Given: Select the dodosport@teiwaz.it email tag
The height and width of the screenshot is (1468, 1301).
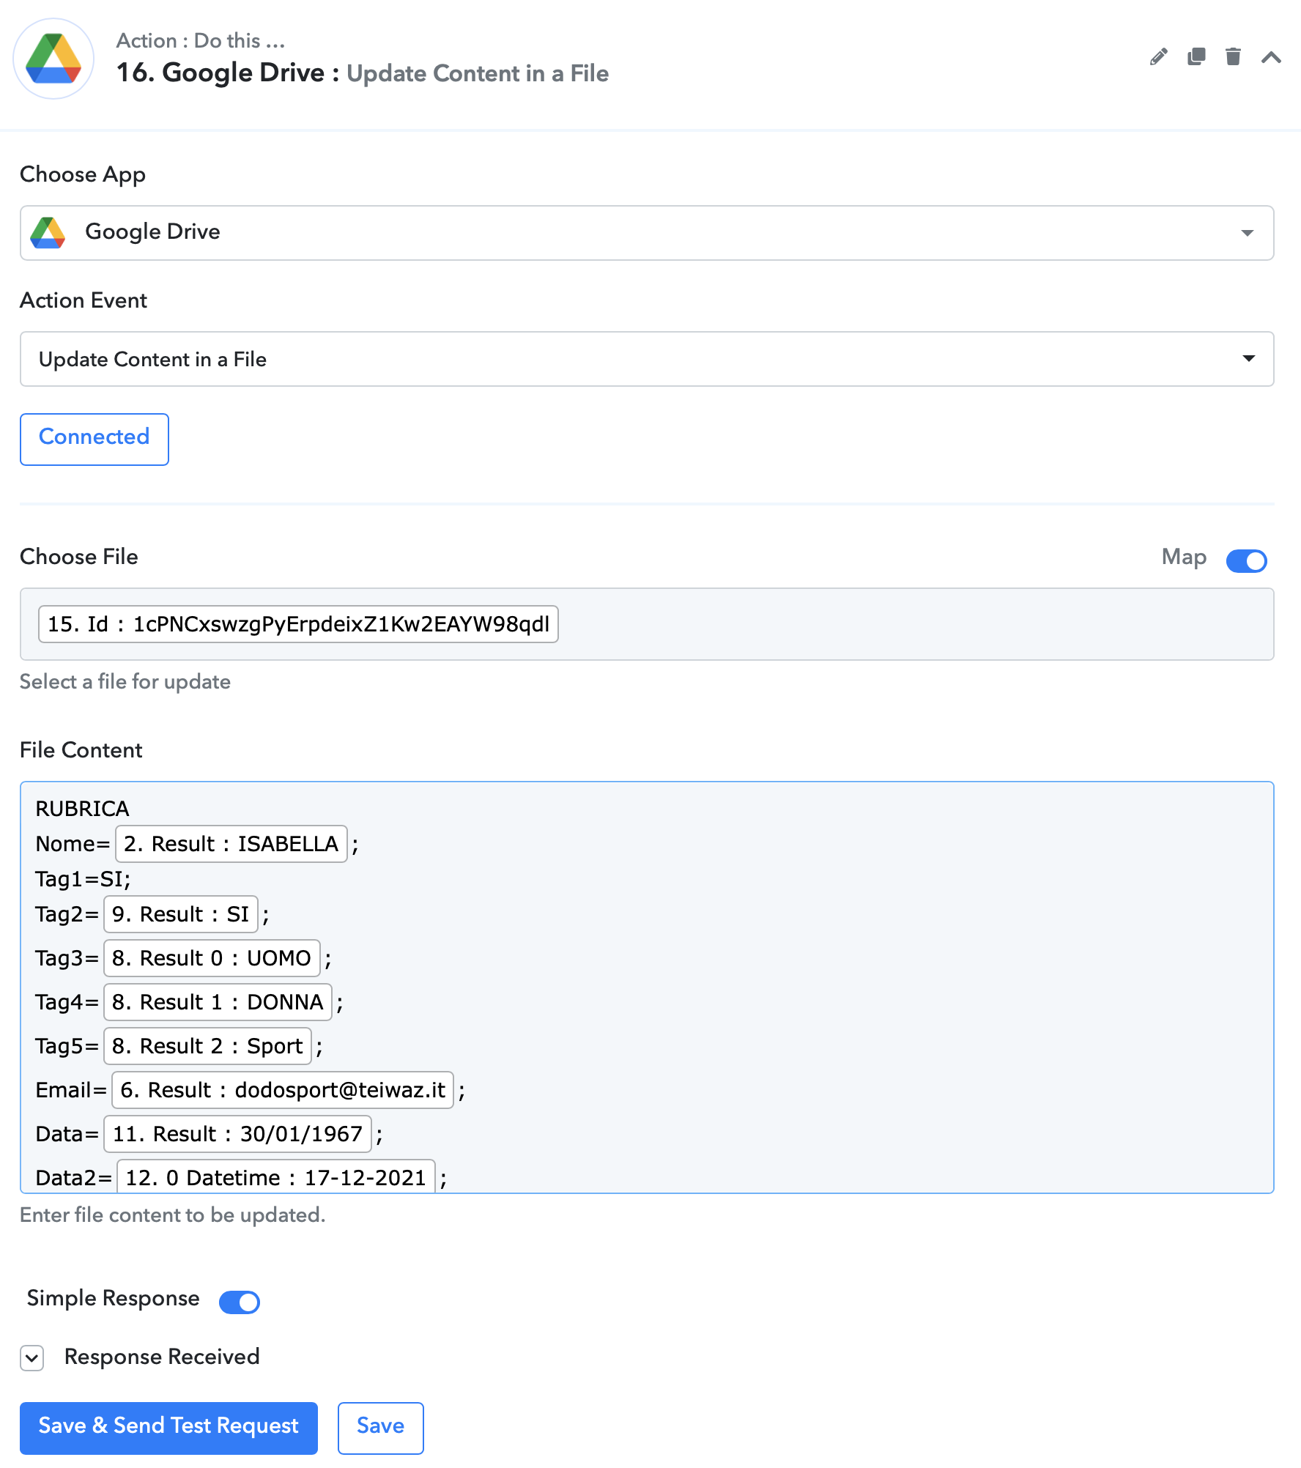Looking at the screenshot, I should point(283,1090).
